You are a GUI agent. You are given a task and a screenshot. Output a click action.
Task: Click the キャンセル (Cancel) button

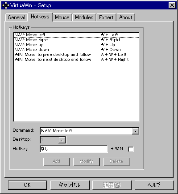70,185
